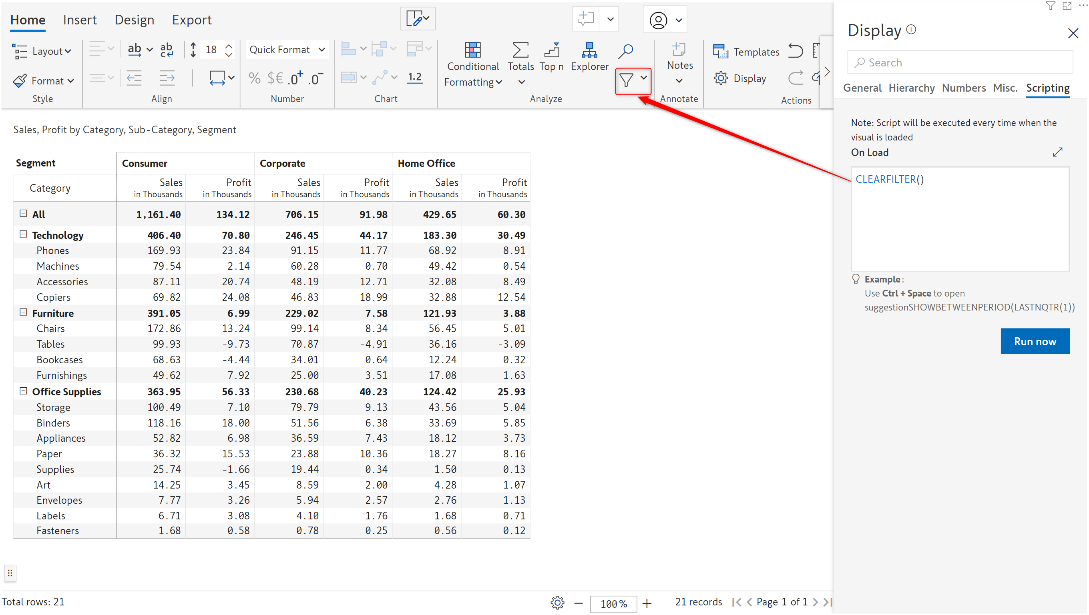Open the Notes dropdown in Annotate
1089x615 pixels.
[x=679, y=80]
